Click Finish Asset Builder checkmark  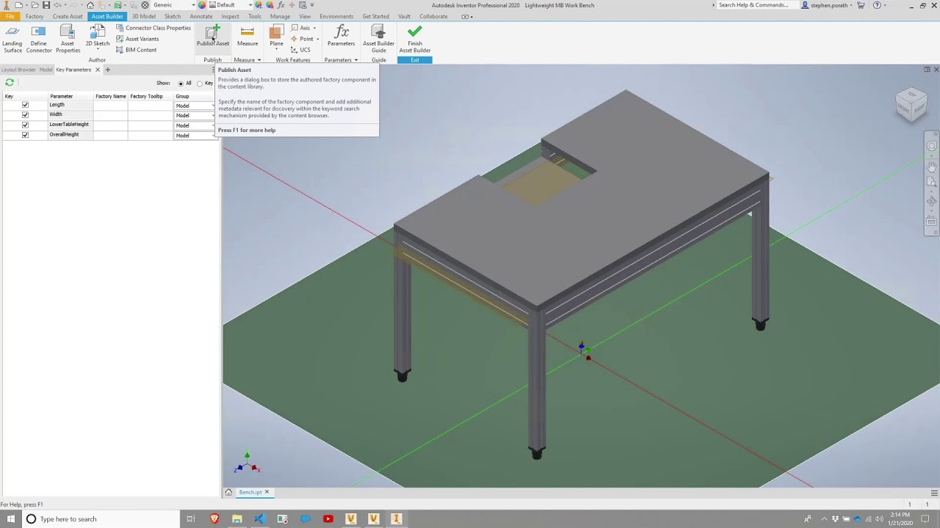click(x=415, y=39)
